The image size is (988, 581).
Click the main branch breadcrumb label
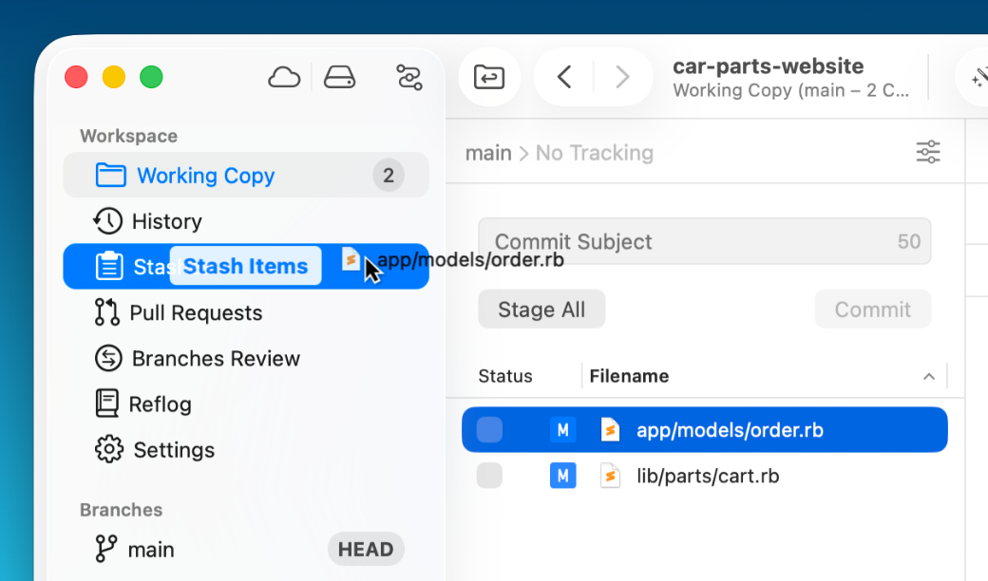coord(488,152)
